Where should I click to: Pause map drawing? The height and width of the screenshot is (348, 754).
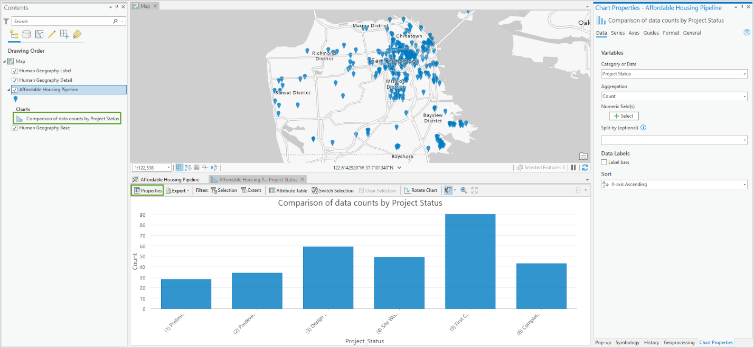pyautogui.click(x=573, y=168)
